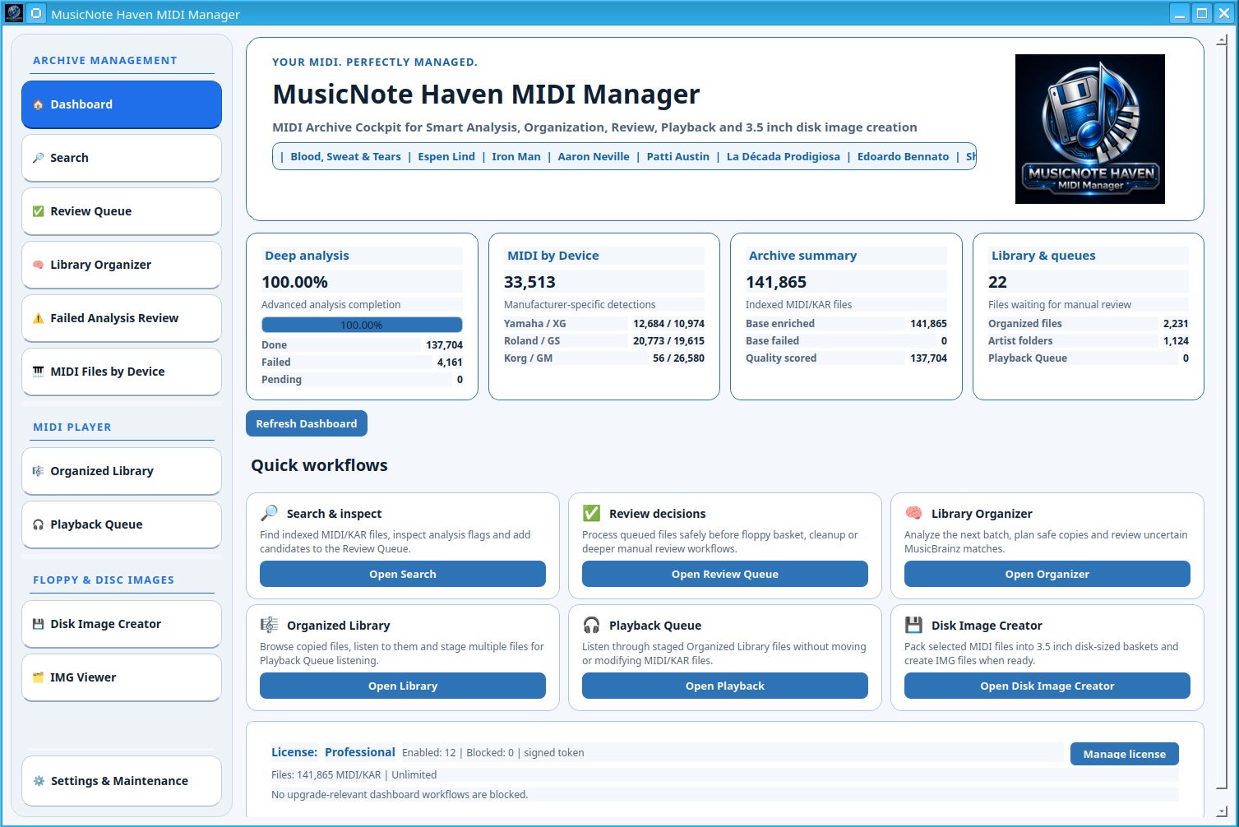
Task: Click the Open Review Queue button
Action: [x=725, y=574]
